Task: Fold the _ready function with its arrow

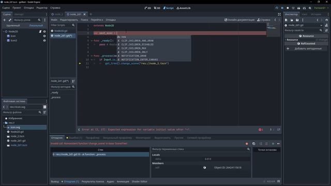Action: [x=92, y=41]
